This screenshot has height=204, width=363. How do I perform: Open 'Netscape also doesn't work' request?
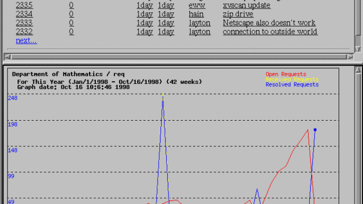pos(269,23)
